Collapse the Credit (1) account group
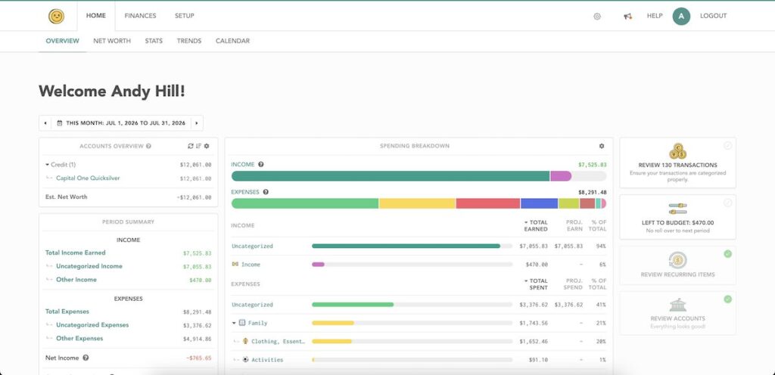The height and width of the screenshot is (375, 775). 48,165
